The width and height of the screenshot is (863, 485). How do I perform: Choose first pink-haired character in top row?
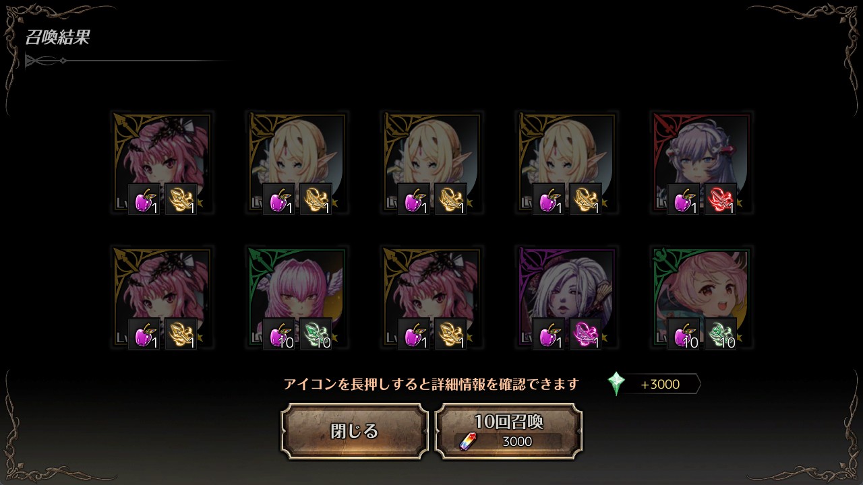tap(162, 164)
